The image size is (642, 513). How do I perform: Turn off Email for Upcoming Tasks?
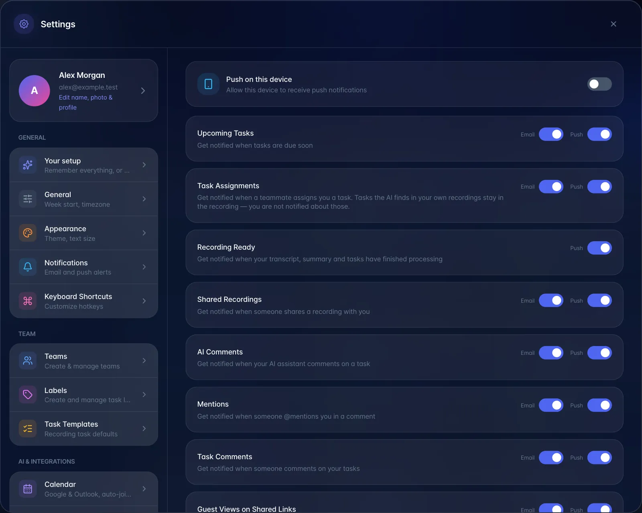click(x=551, y=134)
